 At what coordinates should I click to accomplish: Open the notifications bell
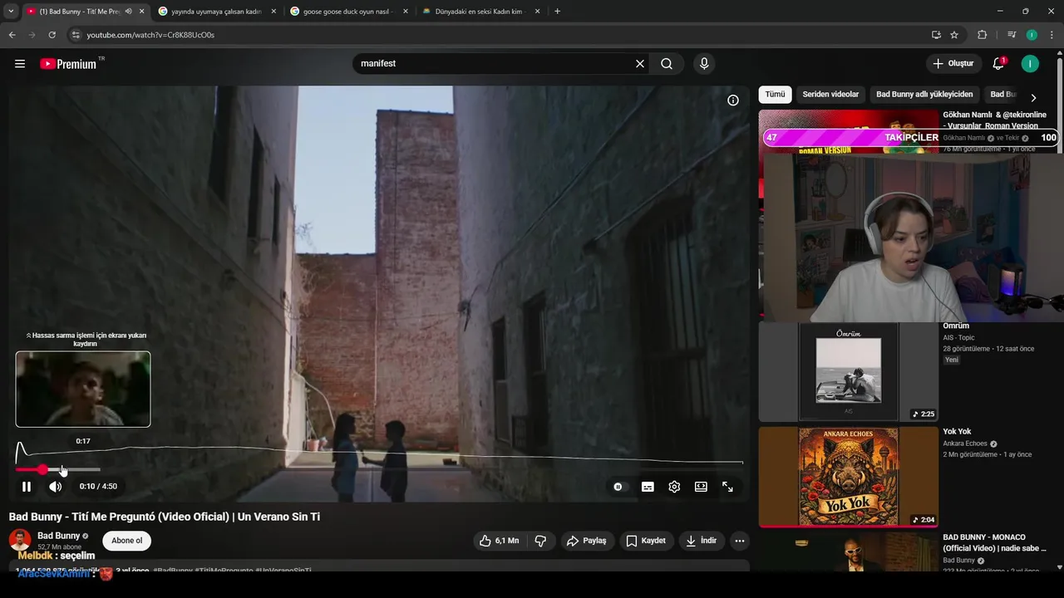(x=998, y=64)
